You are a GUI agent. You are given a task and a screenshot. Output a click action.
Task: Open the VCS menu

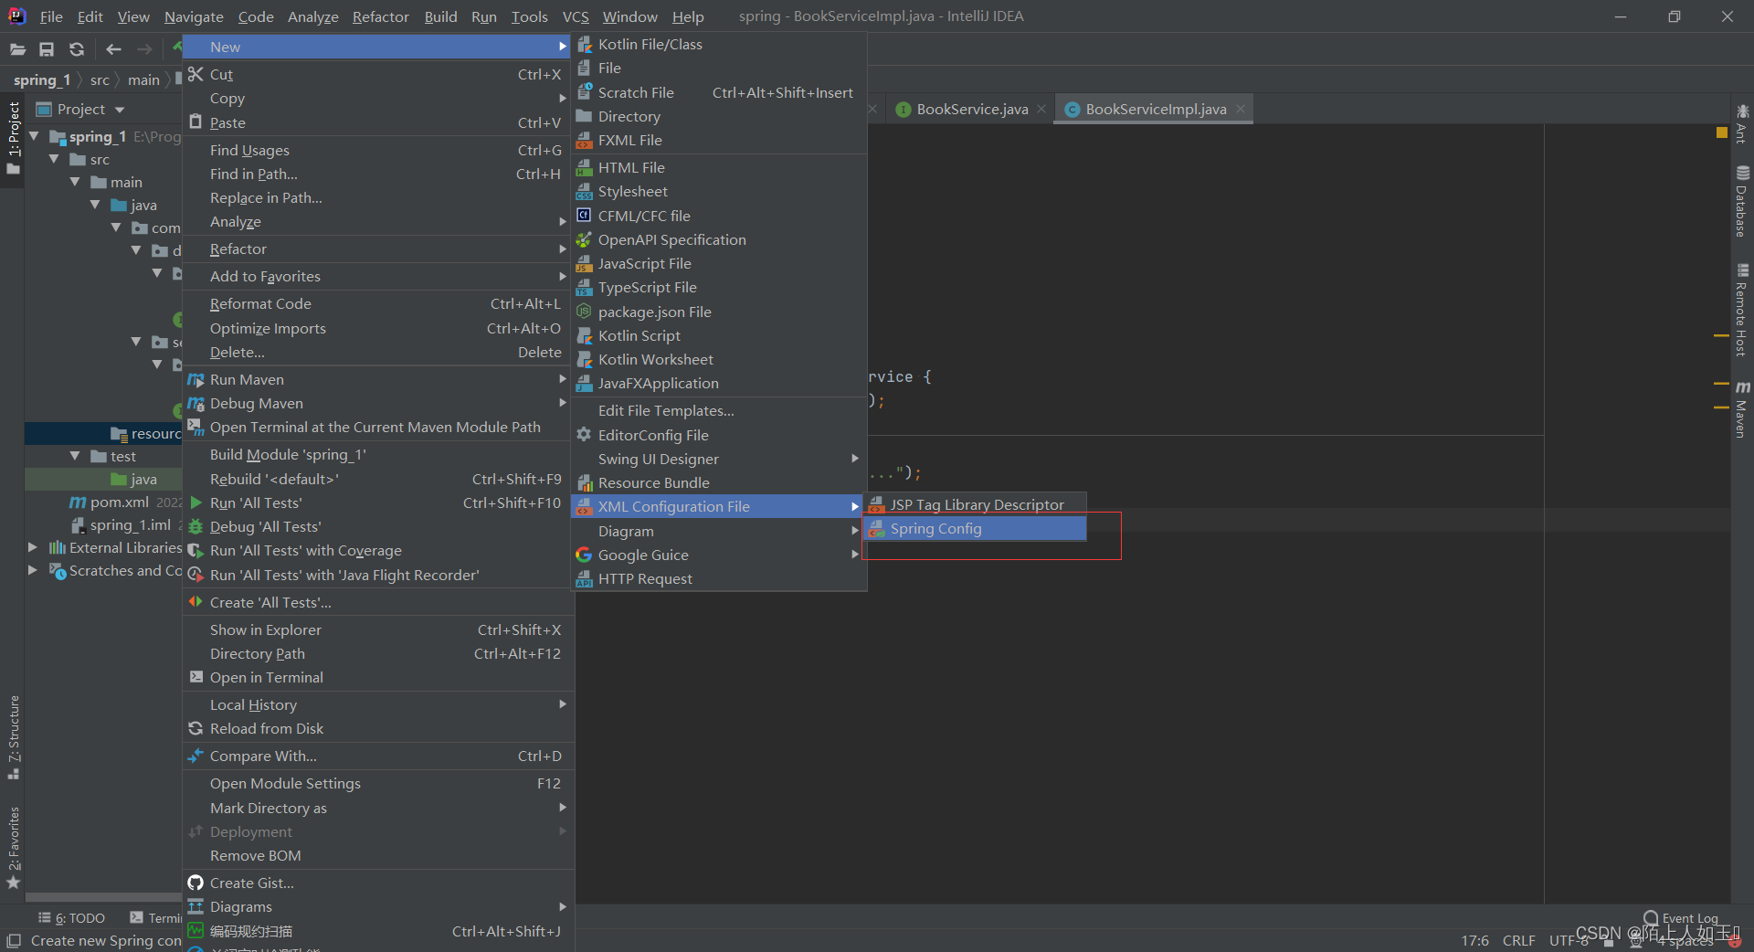tap(576, 16)
